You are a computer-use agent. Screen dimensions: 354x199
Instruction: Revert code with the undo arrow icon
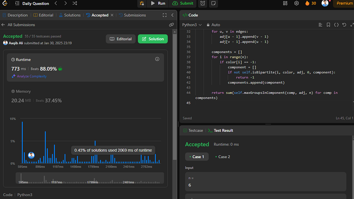[344, 25]
